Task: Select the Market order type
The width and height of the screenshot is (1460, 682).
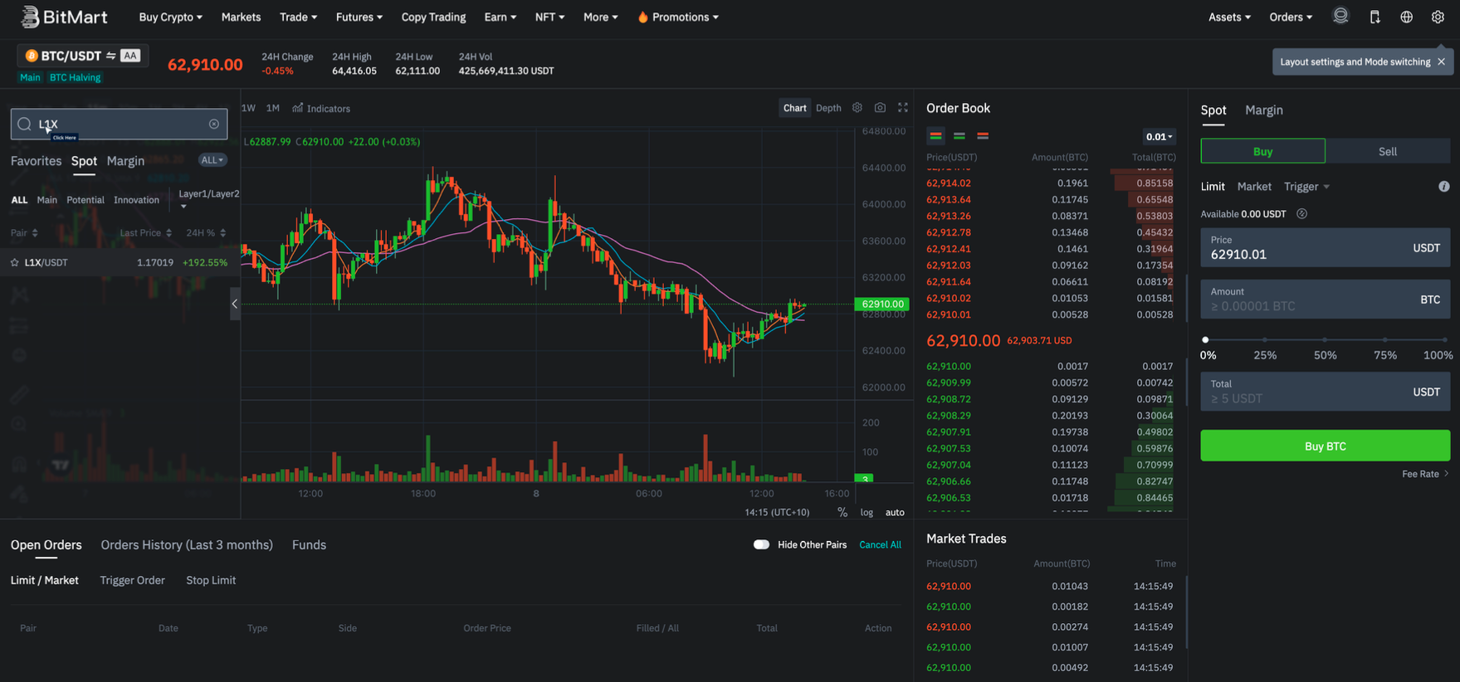Action: [1253, 187]
